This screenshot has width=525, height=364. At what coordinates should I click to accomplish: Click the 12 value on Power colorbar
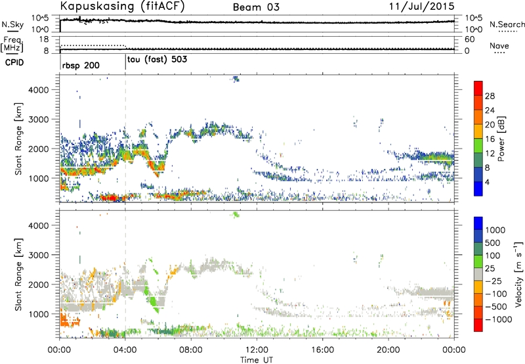coord(490,154)
